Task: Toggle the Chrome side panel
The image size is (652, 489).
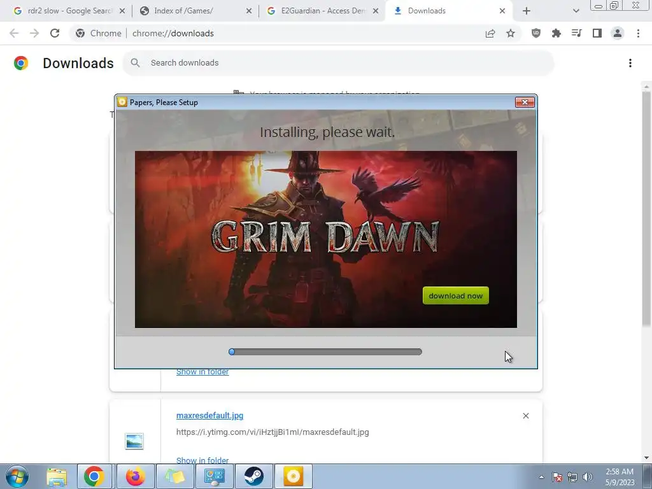Action: pos(597,33)
